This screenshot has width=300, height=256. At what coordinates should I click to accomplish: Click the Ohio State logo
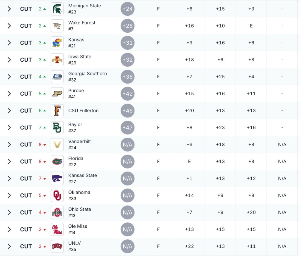coord(57,212)
